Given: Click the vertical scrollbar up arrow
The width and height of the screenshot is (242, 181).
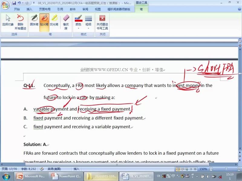Looking at the screenshot, I should tap(240, 49).
